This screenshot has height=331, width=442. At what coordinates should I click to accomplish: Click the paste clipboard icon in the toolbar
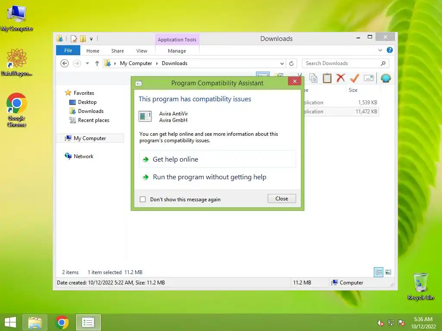tap(327, 78)
